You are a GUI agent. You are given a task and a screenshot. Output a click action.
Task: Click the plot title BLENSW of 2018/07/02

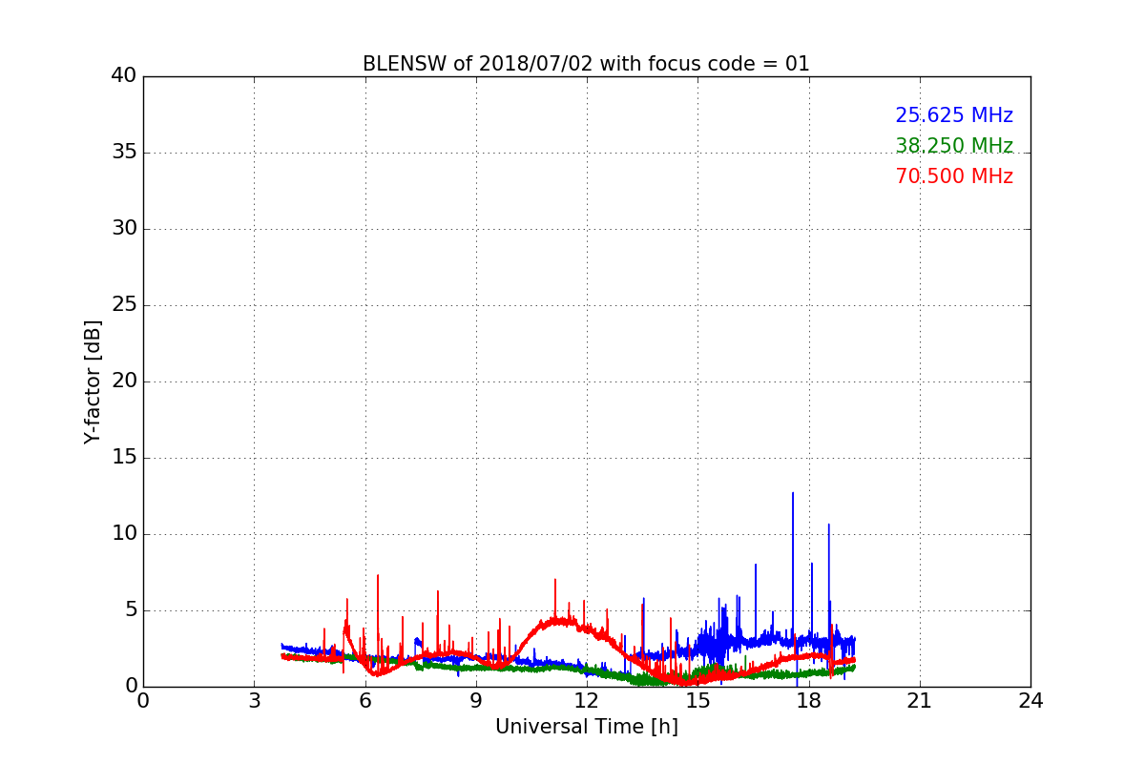point(586,64)
